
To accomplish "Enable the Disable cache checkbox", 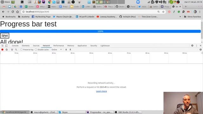I will pyautogui.click(x=36, y=49).
